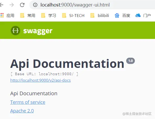Open the bilibili bookmark folder label
The image size is (155, 119).
[103, 16]
